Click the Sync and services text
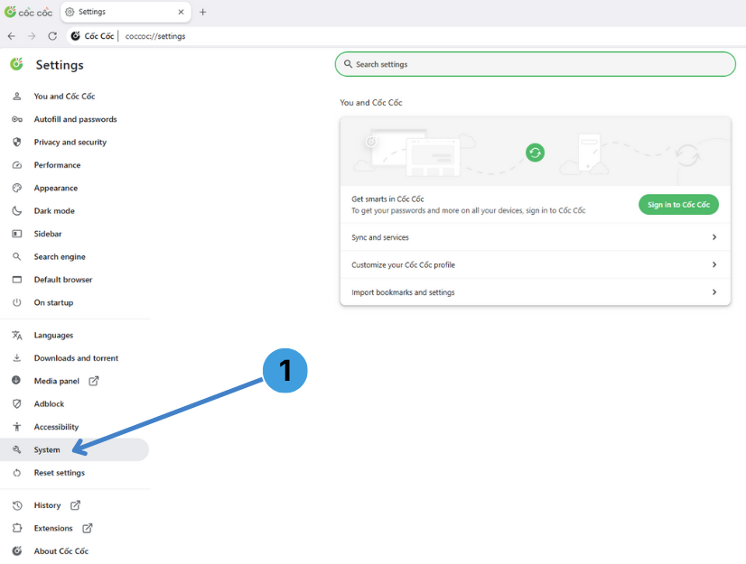Screen dimensions: 746x564 pos(379,237)
